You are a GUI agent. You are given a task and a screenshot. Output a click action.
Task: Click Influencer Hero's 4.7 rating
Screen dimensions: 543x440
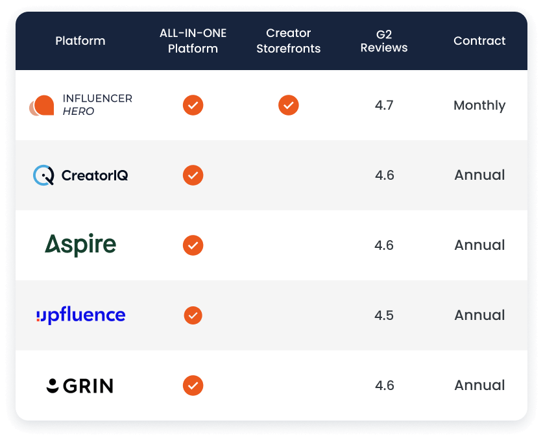(384, 105)
